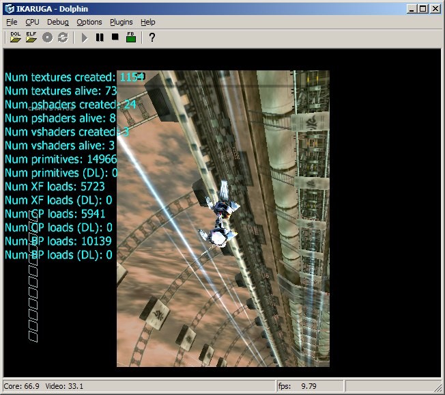Click the 'Num CP loads: 5941' line
The height and width of the screenshot is (395, 445).
pyautogui.click(x=55, y=214)
